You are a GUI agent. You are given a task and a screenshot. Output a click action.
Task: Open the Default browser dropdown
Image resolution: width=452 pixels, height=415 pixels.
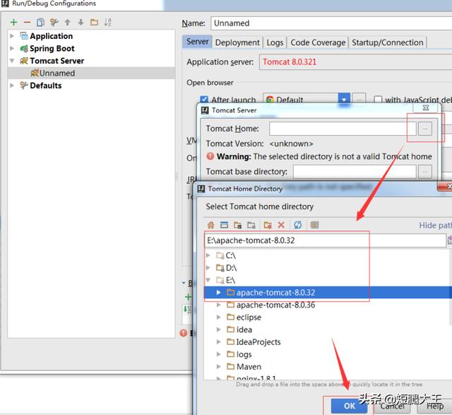click(343, 100)
